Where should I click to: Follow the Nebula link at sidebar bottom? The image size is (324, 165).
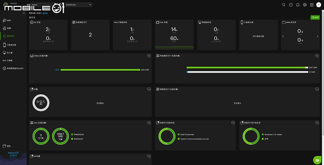(x=13, y=154)
